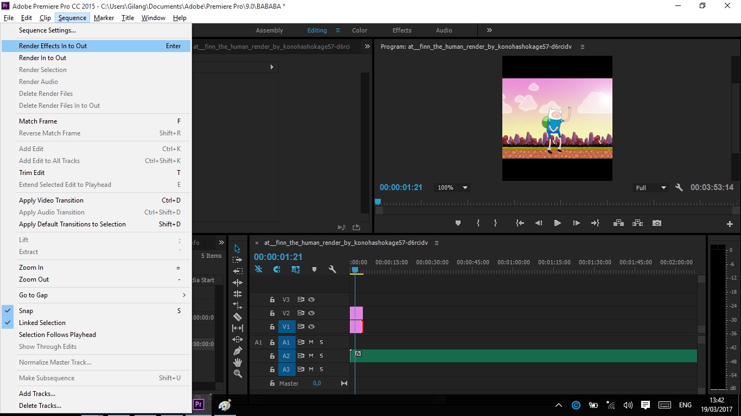741x416 pixels.
Task: Solo audio track A2
Action: 321,356
